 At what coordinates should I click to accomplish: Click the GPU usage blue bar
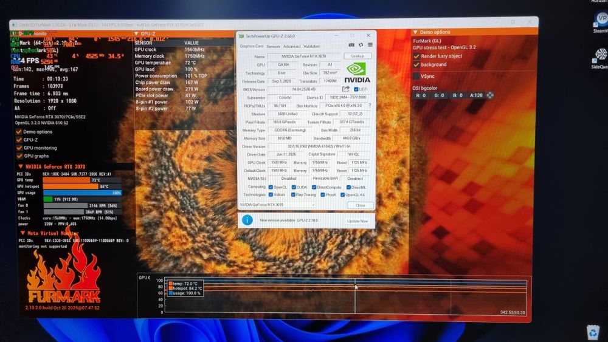point(82,193)
